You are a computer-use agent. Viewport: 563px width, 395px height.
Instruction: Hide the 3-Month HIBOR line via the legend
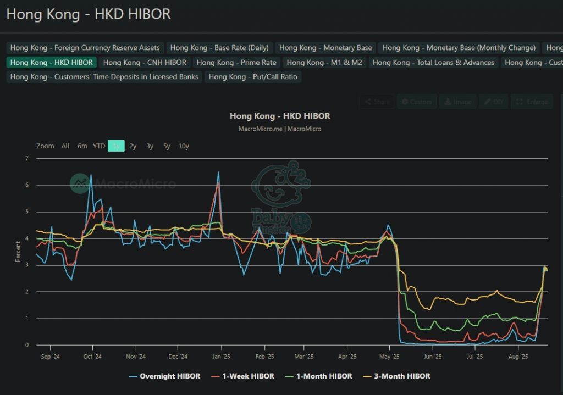click(398, 376)
